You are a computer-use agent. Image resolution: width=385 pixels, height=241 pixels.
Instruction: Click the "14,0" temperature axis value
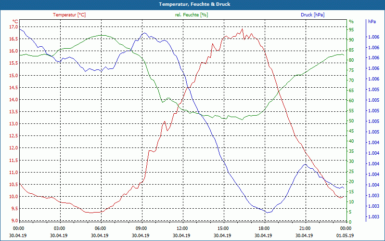[14, 99]
